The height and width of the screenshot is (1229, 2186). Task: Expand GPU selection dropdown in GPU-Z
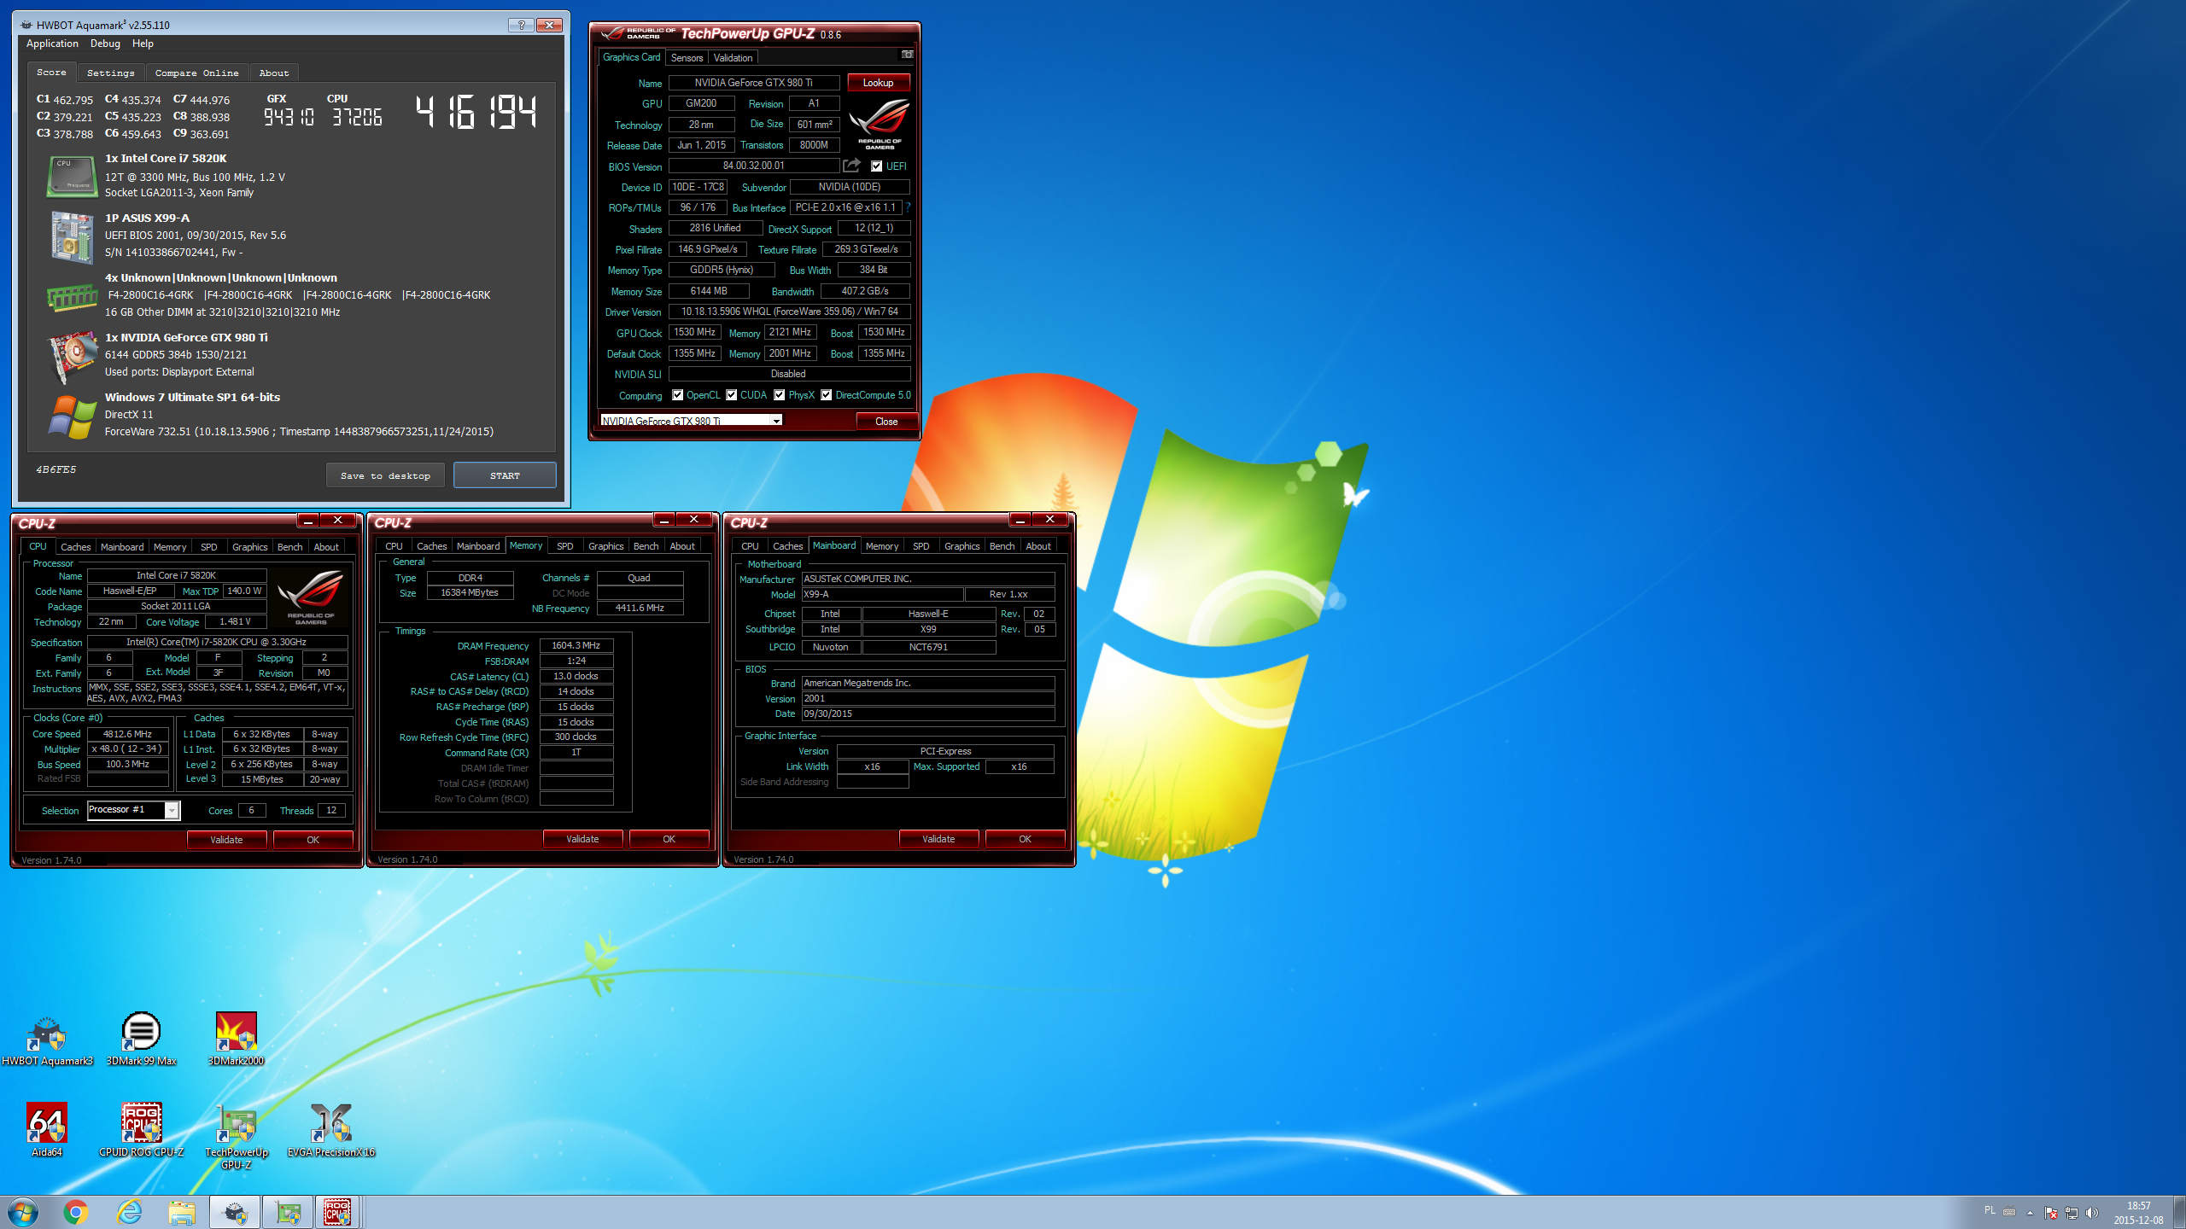coord(776,421)
